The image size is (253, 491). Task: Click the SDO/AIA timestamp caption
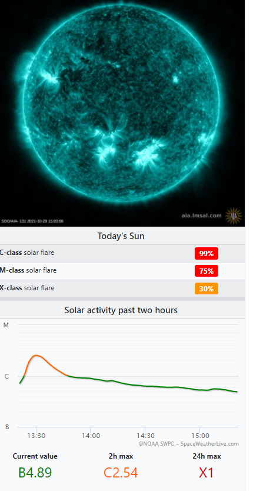point(32,221)
